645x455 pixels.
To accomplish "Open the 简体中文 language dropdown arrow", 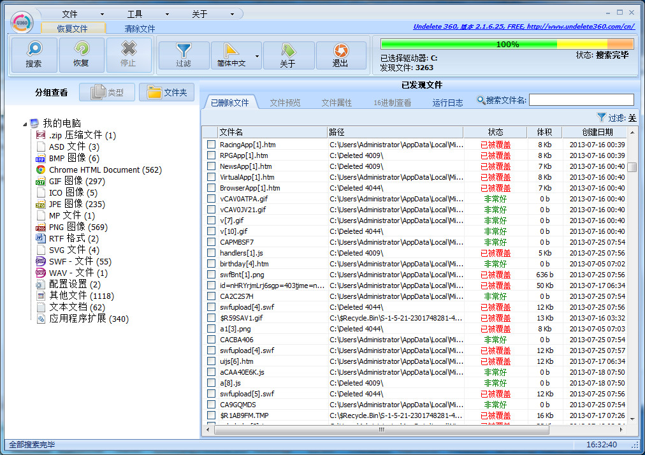I will pos(257,56).
